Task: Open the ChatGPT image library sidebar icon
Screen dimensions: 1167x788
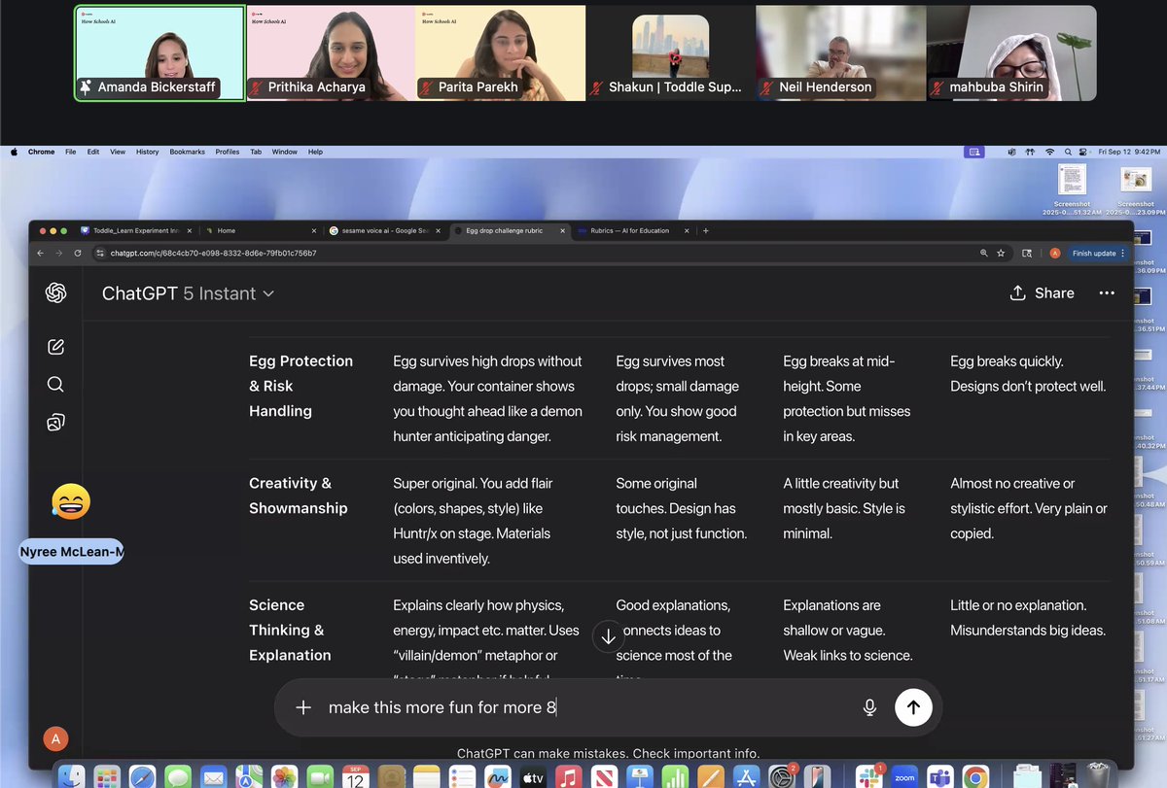Action: pyautogui.click(x=55, y=422)
